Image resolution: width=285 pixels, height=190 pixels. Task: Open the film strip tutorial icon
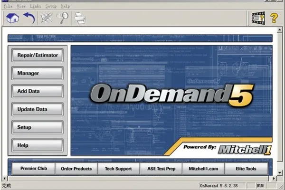[x=258, y=18]
